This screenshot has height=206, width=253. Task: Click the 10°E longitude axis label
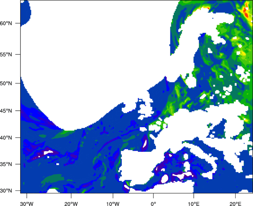[194, 204]
